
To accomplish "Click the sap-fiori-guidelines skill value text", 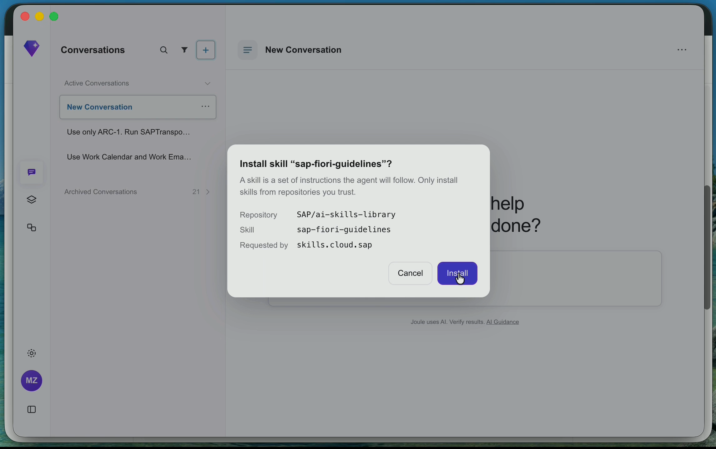I will 344,230.
